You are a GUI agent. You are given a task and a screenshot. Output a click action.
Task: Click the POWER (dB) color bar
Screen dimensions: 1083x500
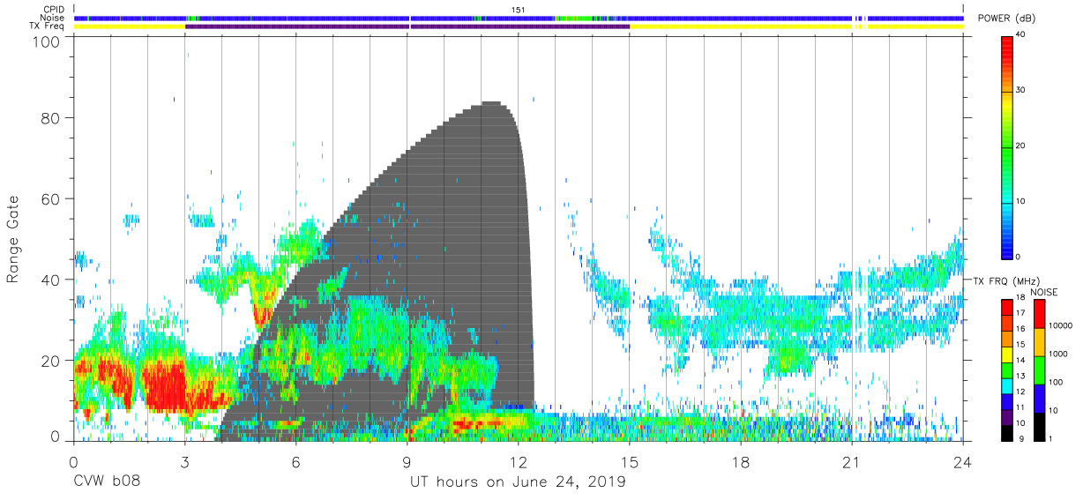1007,146
